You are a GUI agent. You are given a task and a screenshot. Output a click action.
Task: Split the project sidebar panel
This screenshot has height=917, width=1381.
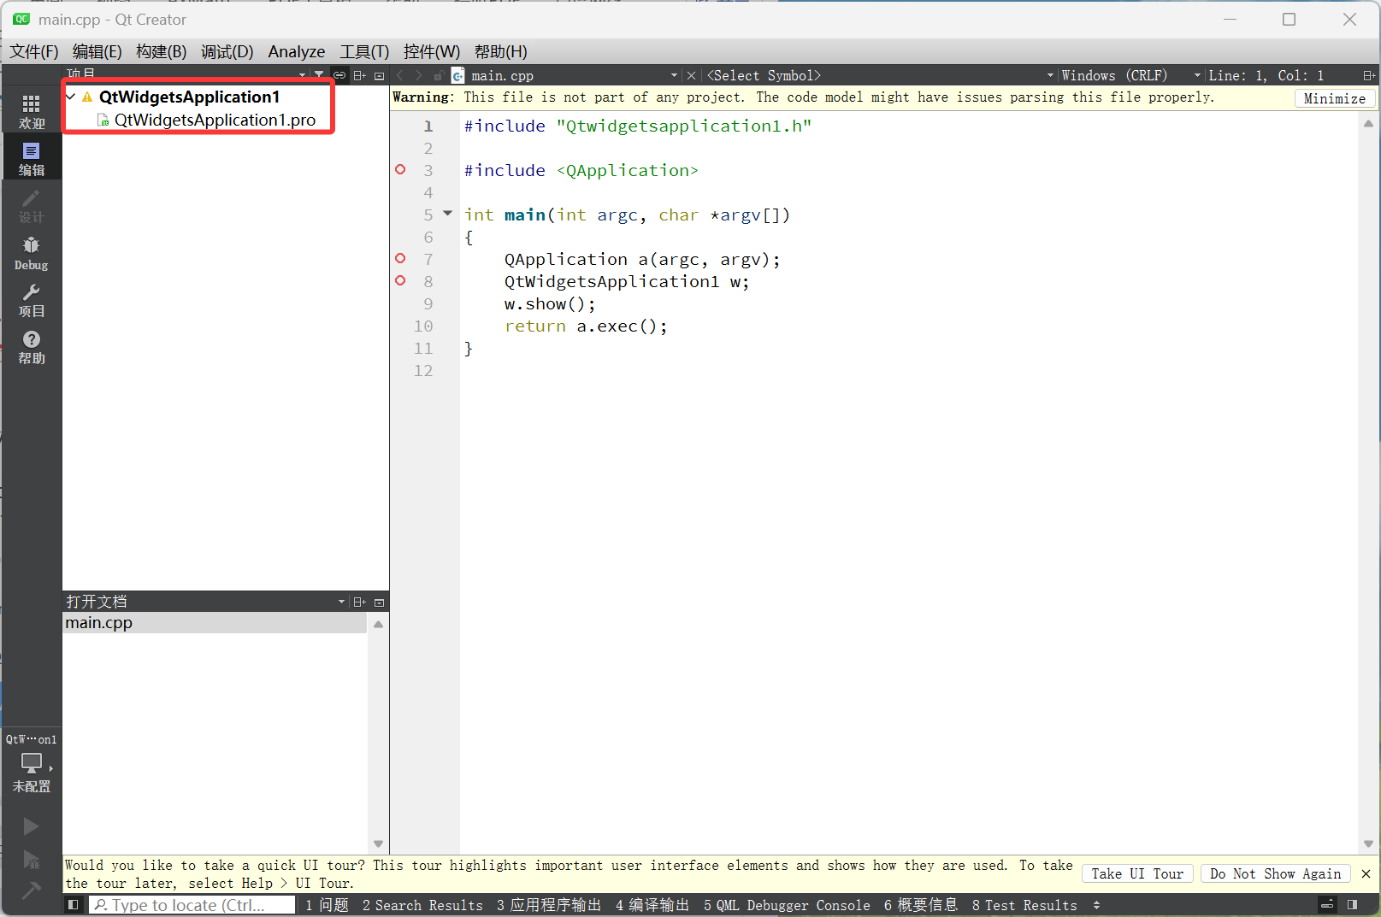[x=360, y=75]
